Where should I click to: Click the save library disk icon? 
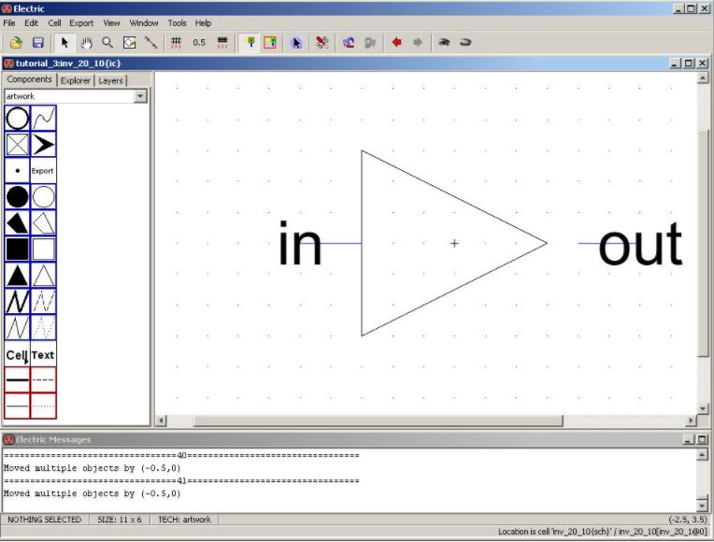38,42
